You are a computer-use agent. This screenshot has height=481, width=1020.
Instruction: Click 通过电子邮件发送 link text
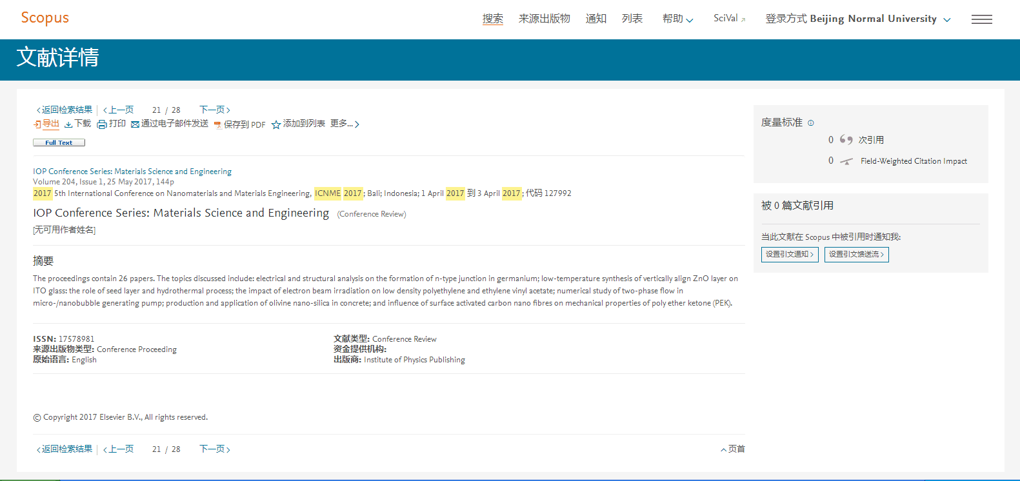175,124
